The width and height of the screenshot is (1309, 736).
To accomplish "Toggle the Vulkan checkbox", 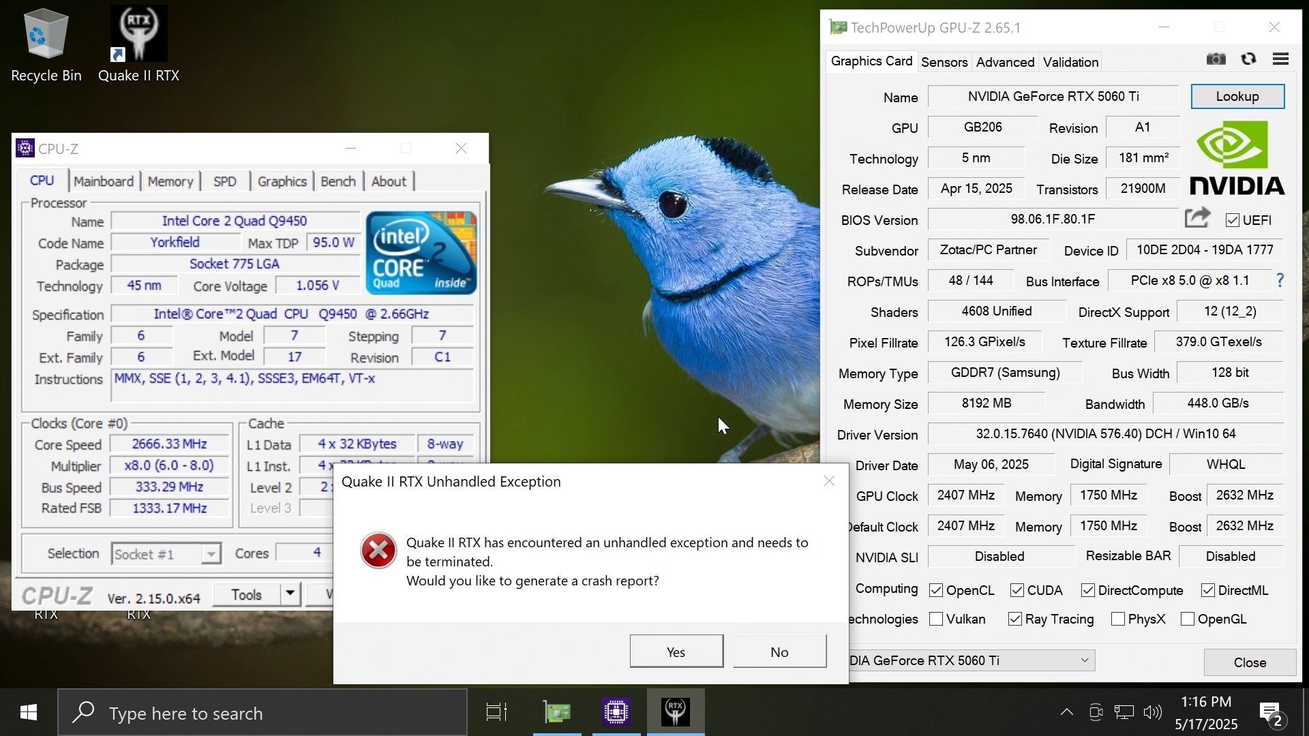I will click(936, 619).
